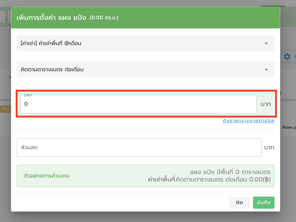
Task: Click the บาท unit beside ราคา field
Action: tap(266, 104)
